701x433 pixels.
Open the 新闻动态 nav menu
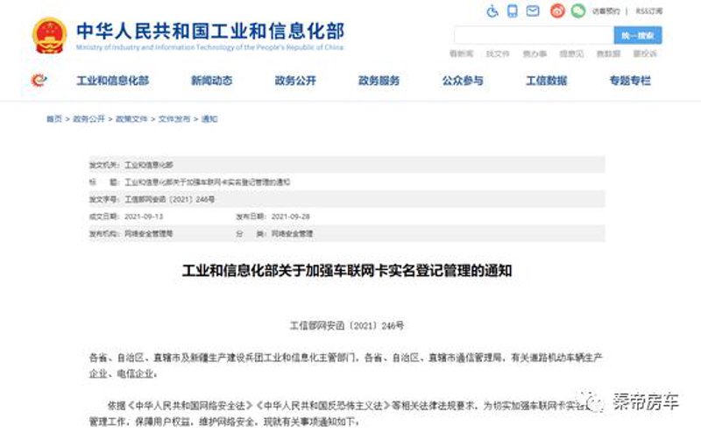click(x=211, y=81)
